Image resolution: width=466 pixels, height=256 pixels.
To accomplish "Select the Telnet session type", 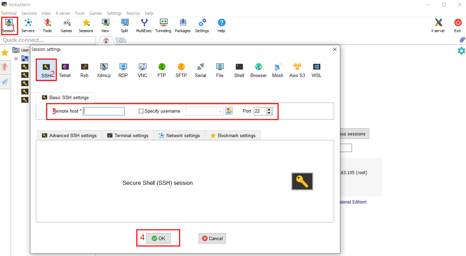I will pyautogui.click(x=65, y=70).
